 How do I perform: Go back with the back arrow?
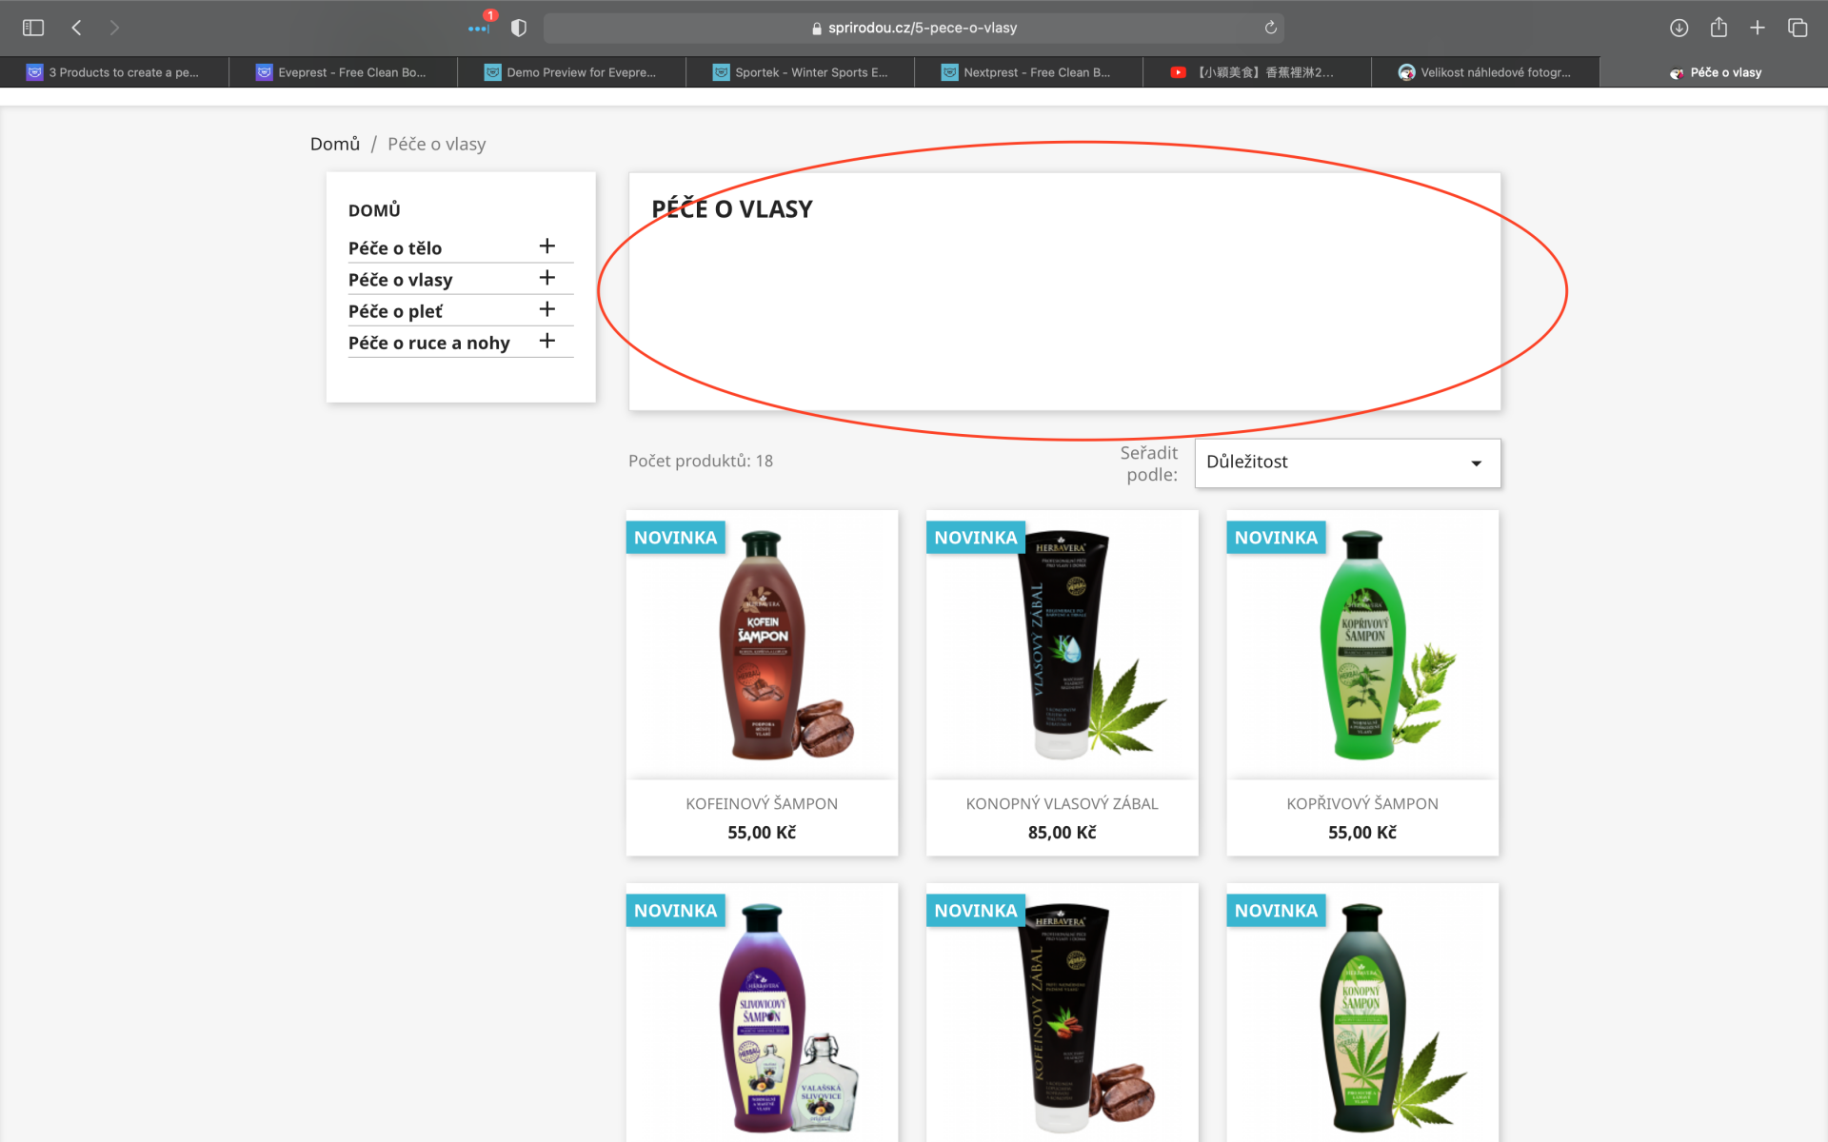76,28
